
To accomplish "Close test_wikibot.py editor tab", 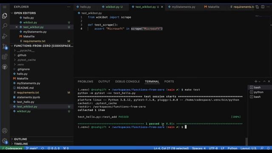I will (162, 7).
